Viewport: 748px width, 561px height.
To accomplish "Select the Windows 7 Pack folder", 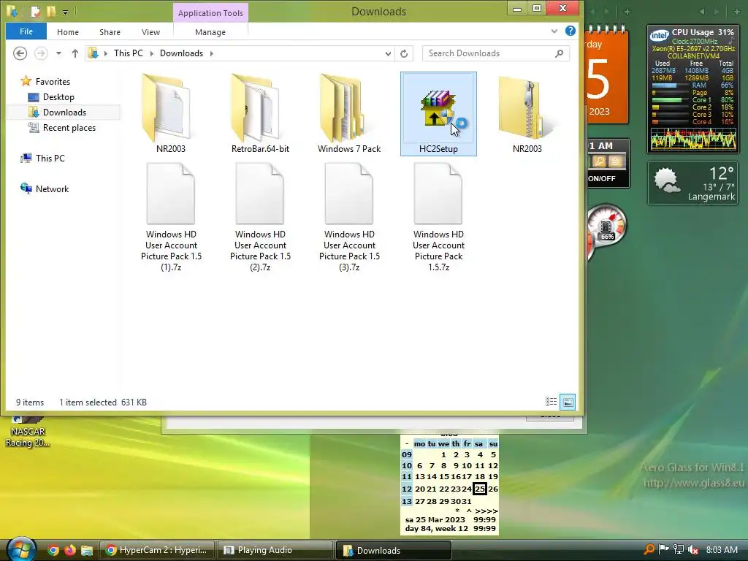I will [x=349, y=113].
